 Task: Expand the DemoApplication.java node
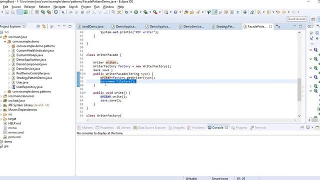(9, 60)
